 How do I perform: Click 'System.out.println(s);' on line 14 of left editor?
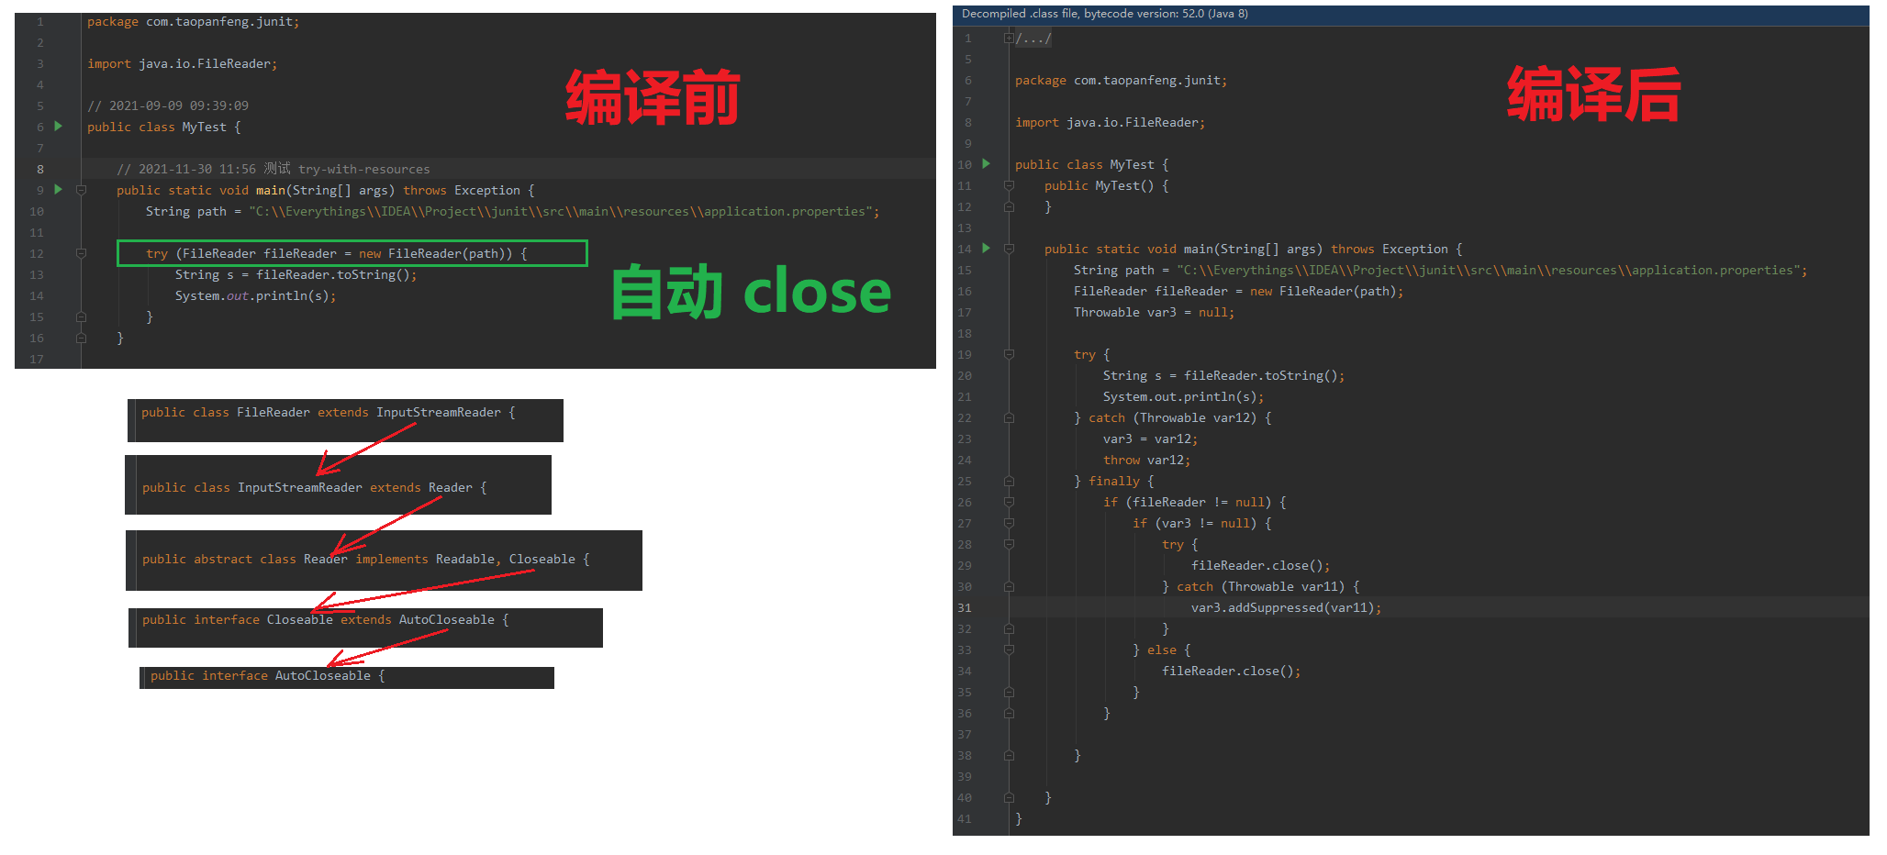tap(255, 295)
